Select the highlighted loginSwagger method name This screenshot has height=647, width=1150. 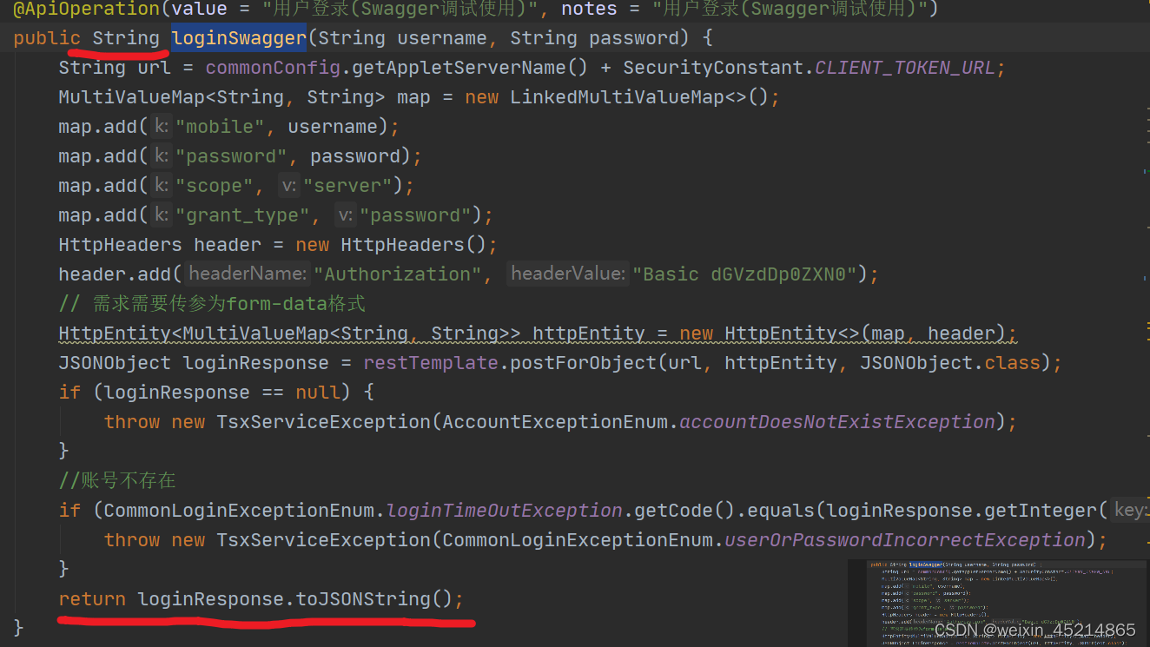pos(237,37)
